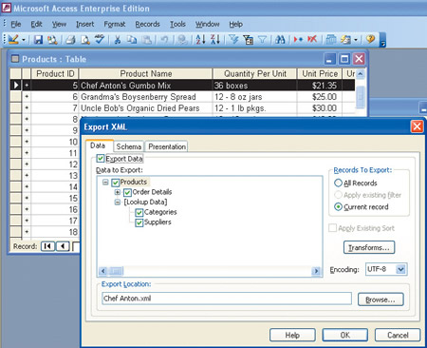This screenshot has width=427, height=348.
Task: Switch to the Schema tab
Action: [x=129, y=146]
